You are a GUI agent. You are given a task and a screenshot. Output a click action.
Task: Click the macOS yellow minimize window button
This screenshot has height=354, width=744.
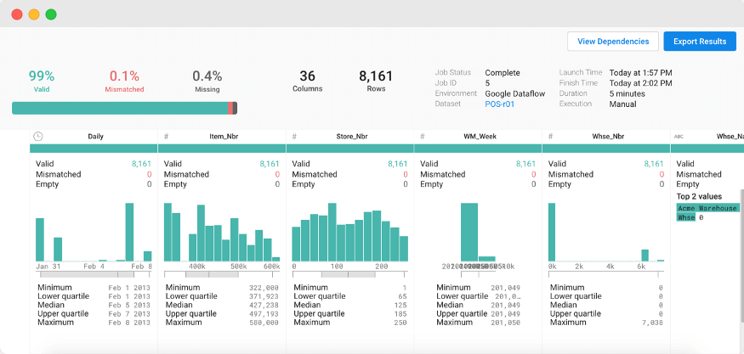pyautogui.click(x=34, y=14)
